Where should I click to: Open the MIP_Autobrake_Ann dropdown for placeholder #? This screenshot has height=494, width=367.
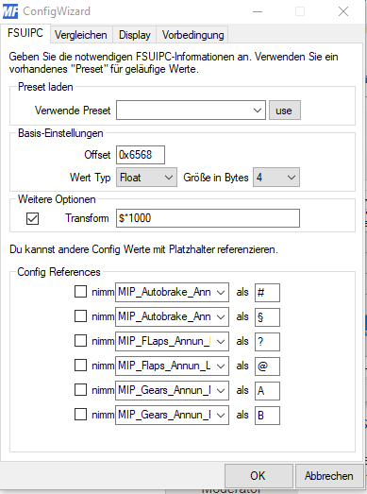pyautogui.click(x=172, y=292)
